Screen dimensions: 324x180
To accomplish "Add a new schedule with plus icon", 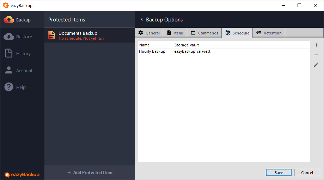I will point(316,45).
